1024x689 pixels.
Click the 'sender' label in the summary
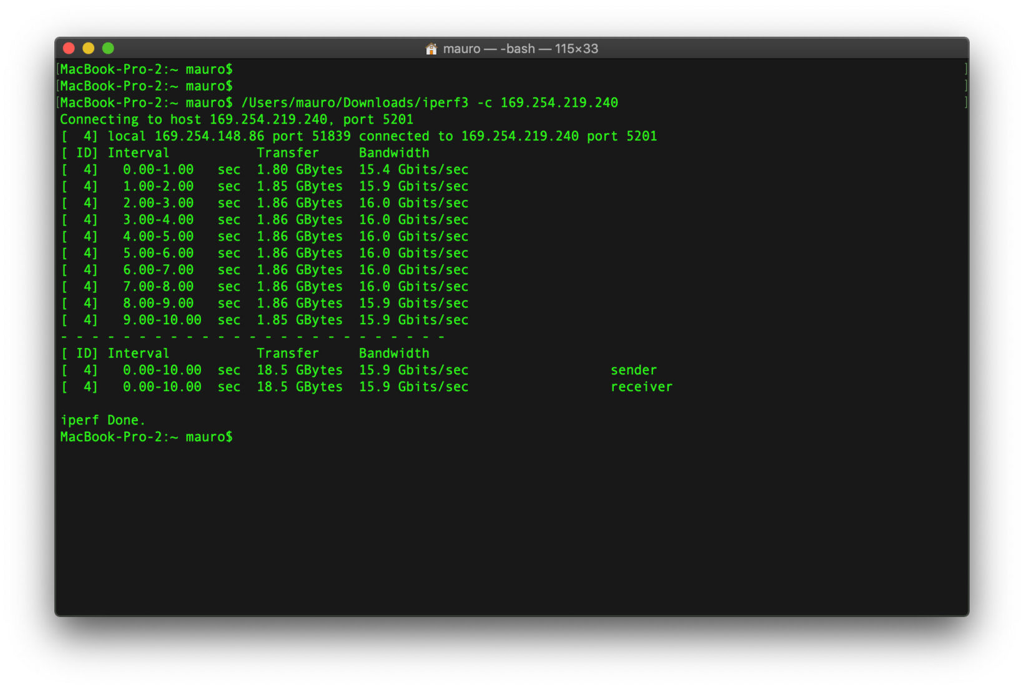tap(634, 370)
